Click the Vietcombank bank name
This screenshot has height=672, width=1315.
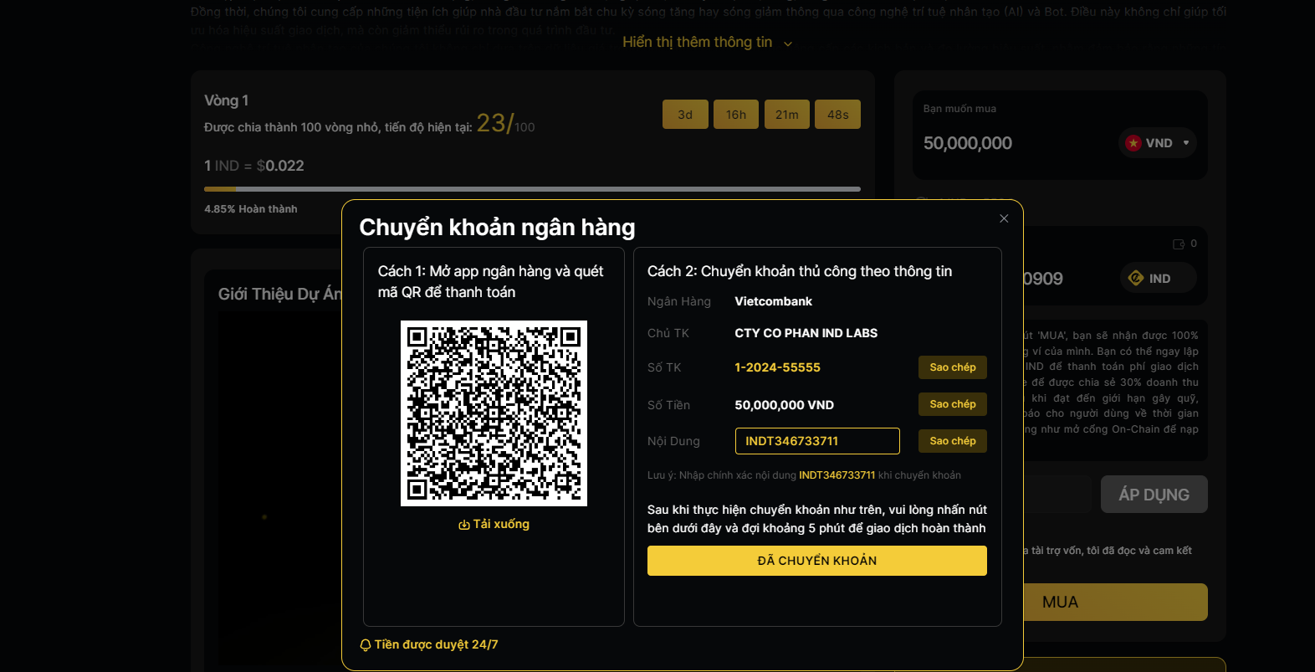click(774, 301)
